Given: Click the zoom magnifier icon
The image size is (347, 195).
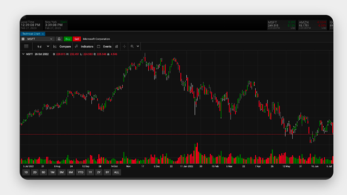Looking at the screenshot, I should pos(132,46).
